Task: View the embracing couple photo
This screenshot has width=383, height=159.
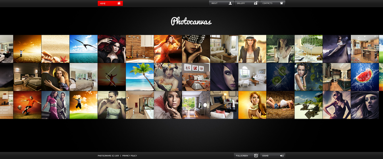Action: [56, 77]
